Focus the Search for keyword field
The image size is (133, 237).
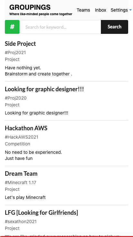coord(61,27)
